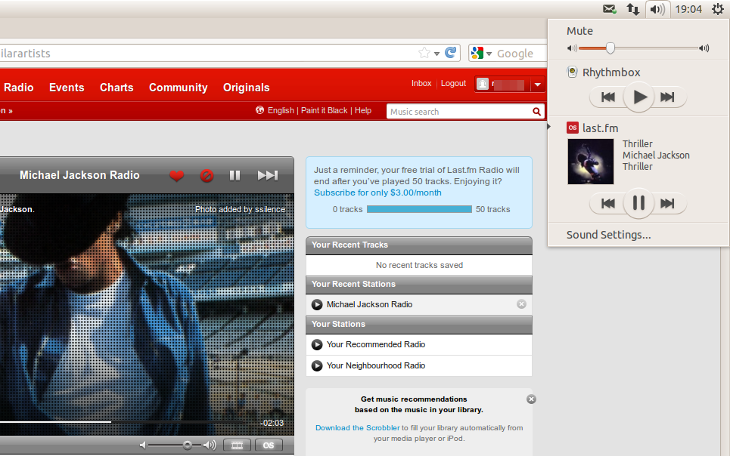Click the Last.fm scrobble button in player
This screenshot has height=456, width=730.
pos(269,445)
